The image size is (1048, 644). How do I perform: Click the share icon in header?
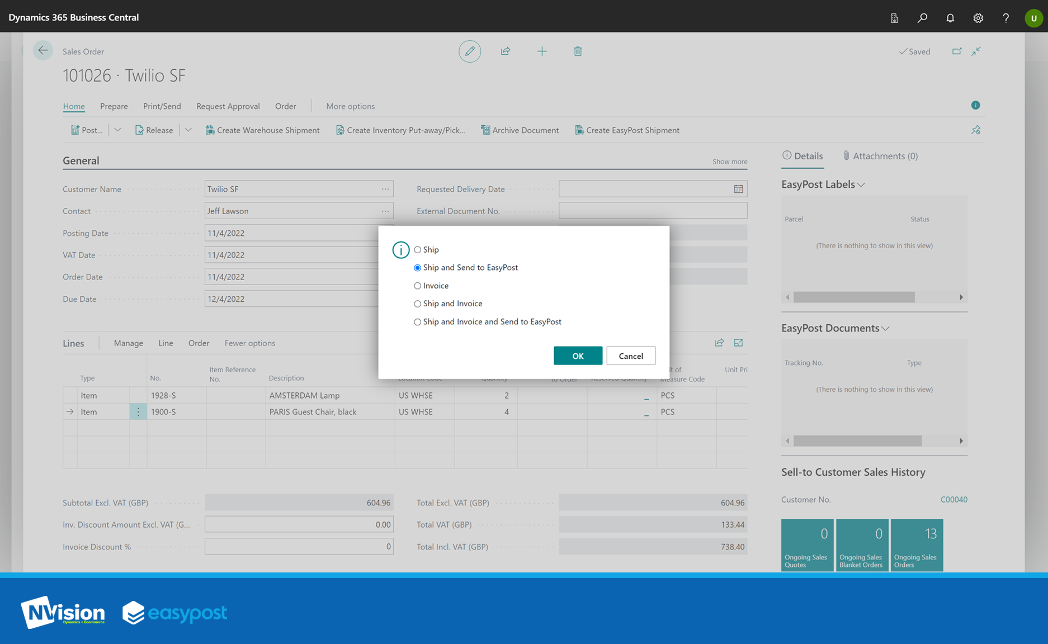(x=506, y=51)
